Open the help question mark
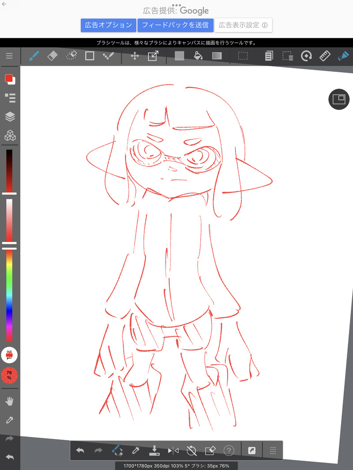This screenshot has width=353, height=470. [229, 450]
